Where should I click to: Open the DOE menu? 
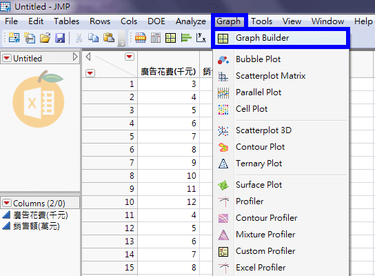tap(156, 21)
